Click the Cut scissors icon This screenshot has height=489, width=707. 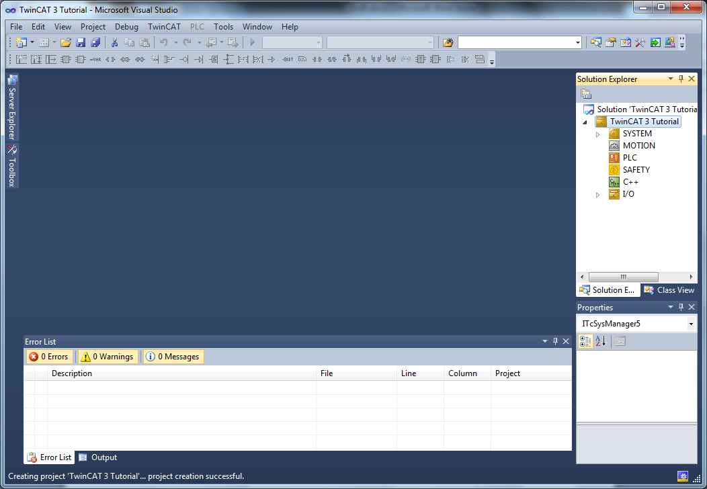click(x=114, y=42)
